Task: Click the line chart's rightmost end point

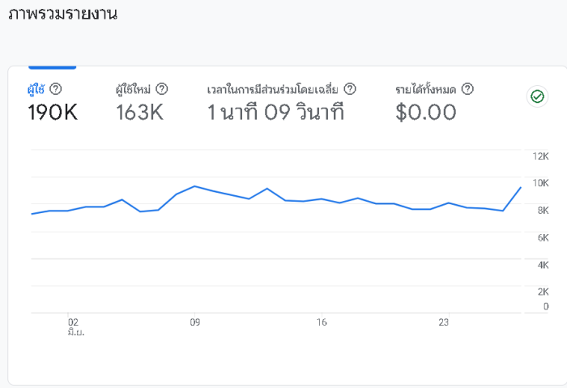Action: pos(520,187)
